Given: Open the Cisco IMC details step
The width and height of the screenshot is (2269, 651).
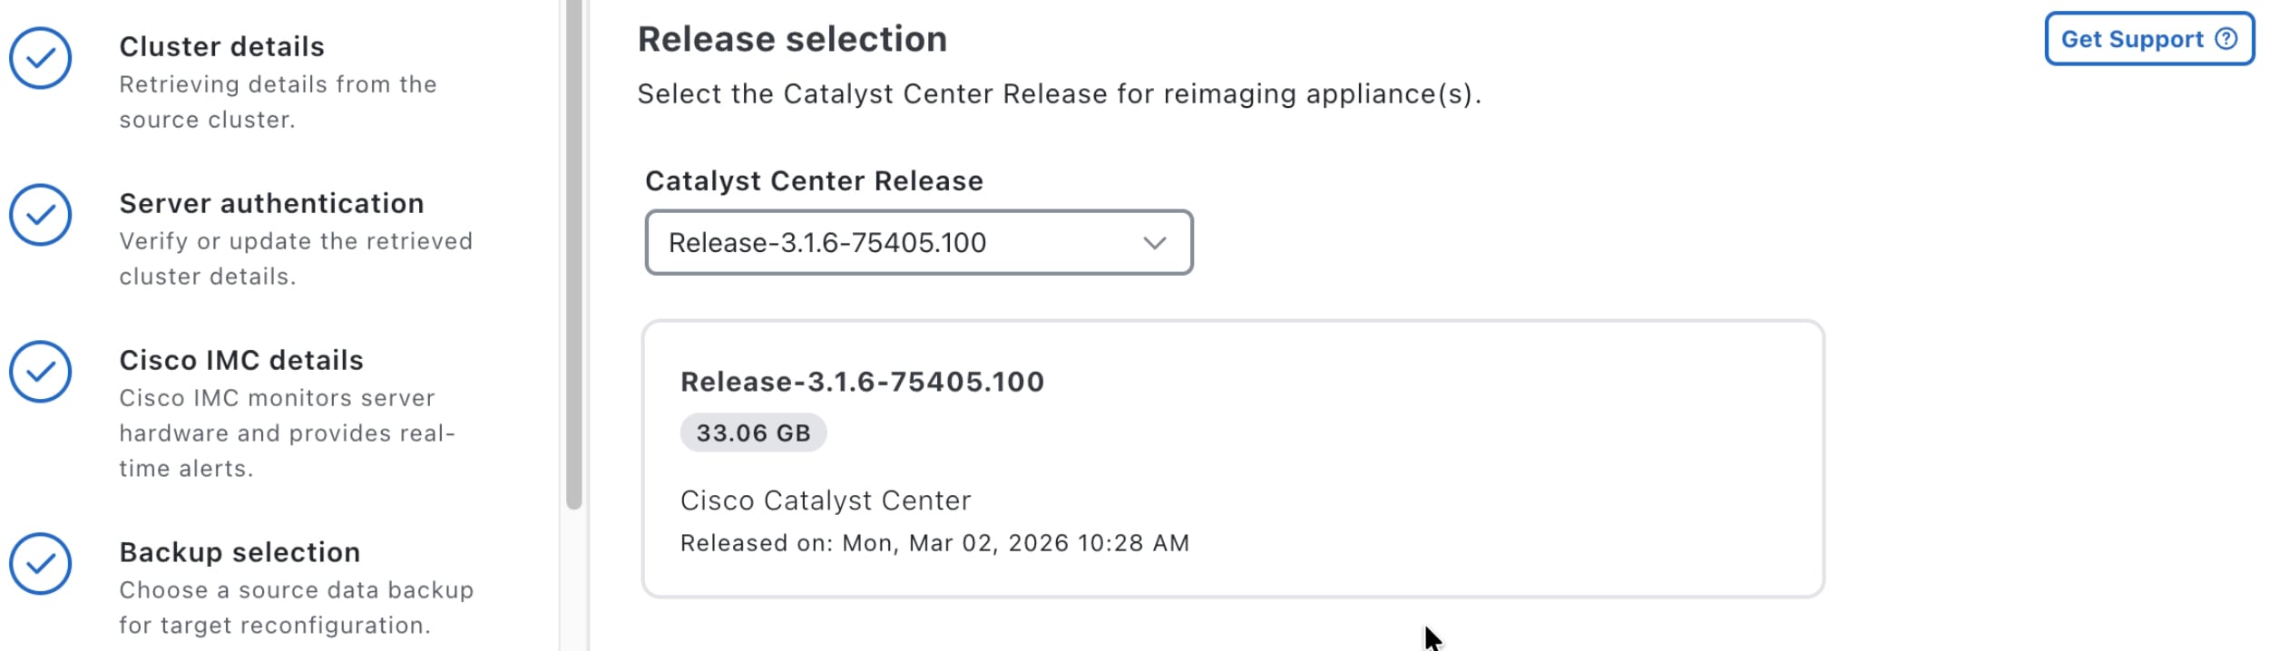Looking at the screenshot, I should 241,361.
